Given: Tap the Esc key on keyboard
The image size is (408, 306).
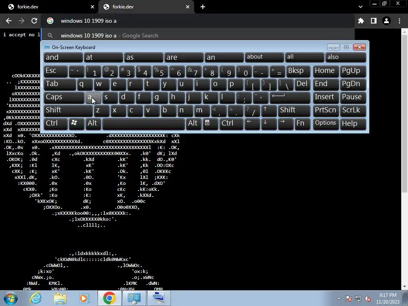Looking at the screenshot, I should [56, 71].
